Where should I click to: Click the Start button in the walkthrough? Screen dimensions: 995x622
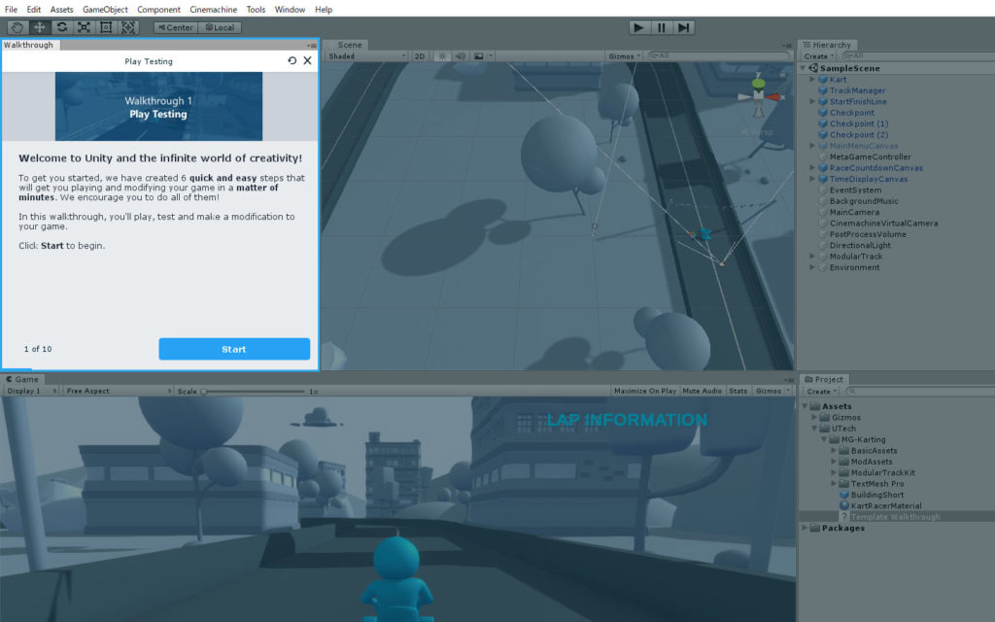(x=234, y=348)
